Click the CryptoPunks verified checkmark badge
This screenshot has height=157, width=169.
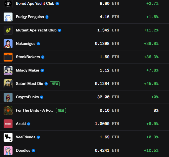42,97
